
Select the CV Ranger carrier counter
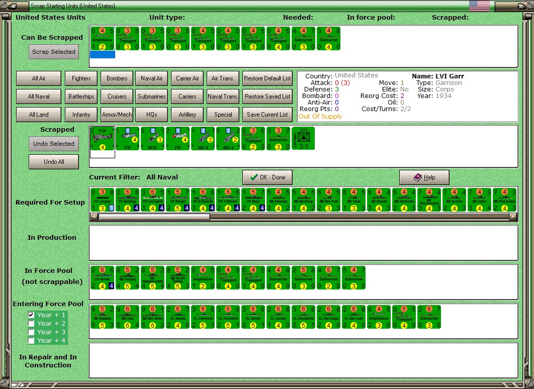tap(178, 200)
